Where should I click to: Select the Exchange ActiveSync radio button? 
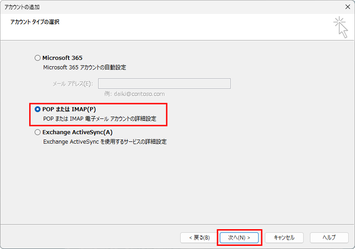tap(37, 132)
